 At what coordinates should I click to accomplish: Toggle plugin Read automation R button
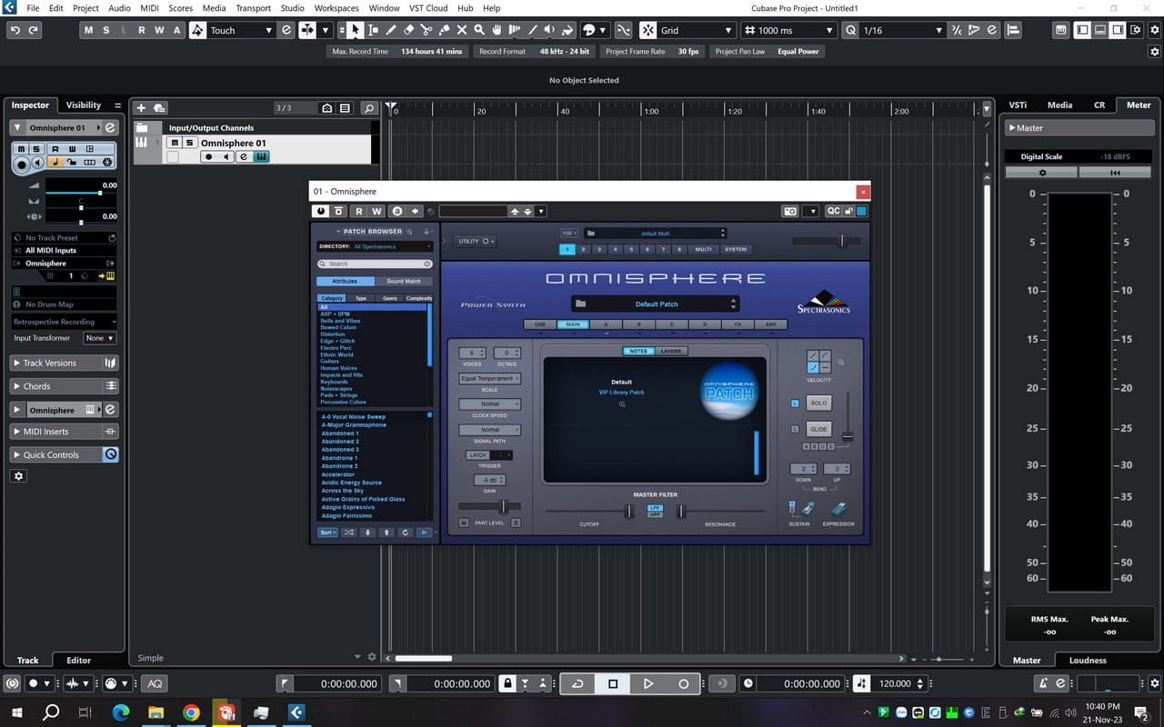[358, 211]
